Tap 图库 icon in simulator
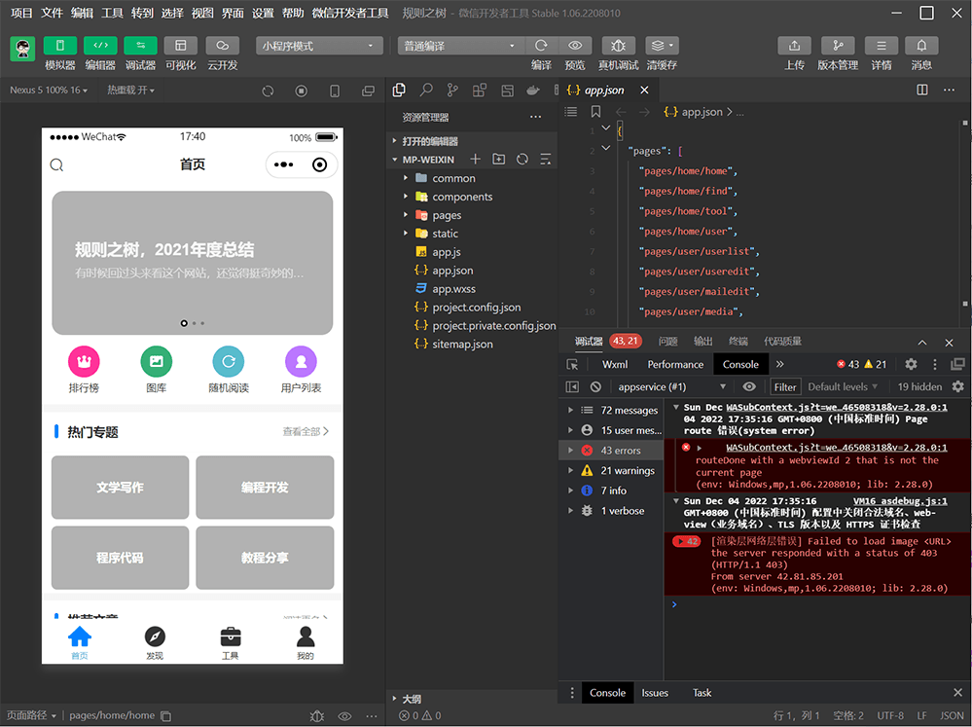 [x=157, y=361]
